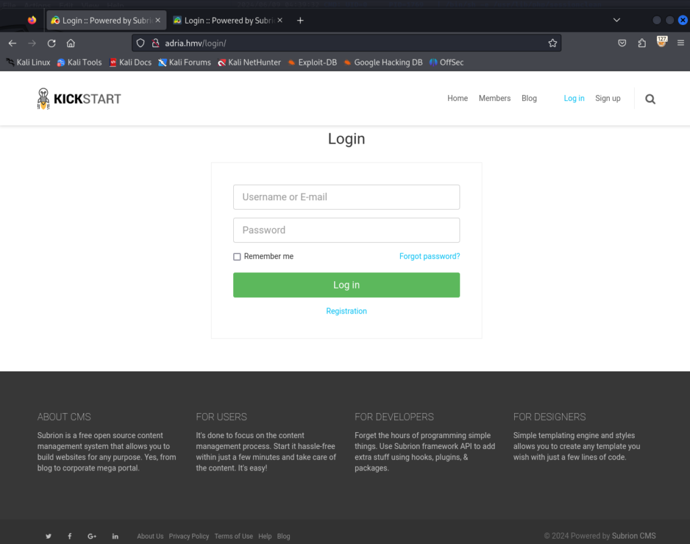690x544 pixels.
Task: Click the Login page heading
Action: 346,139
